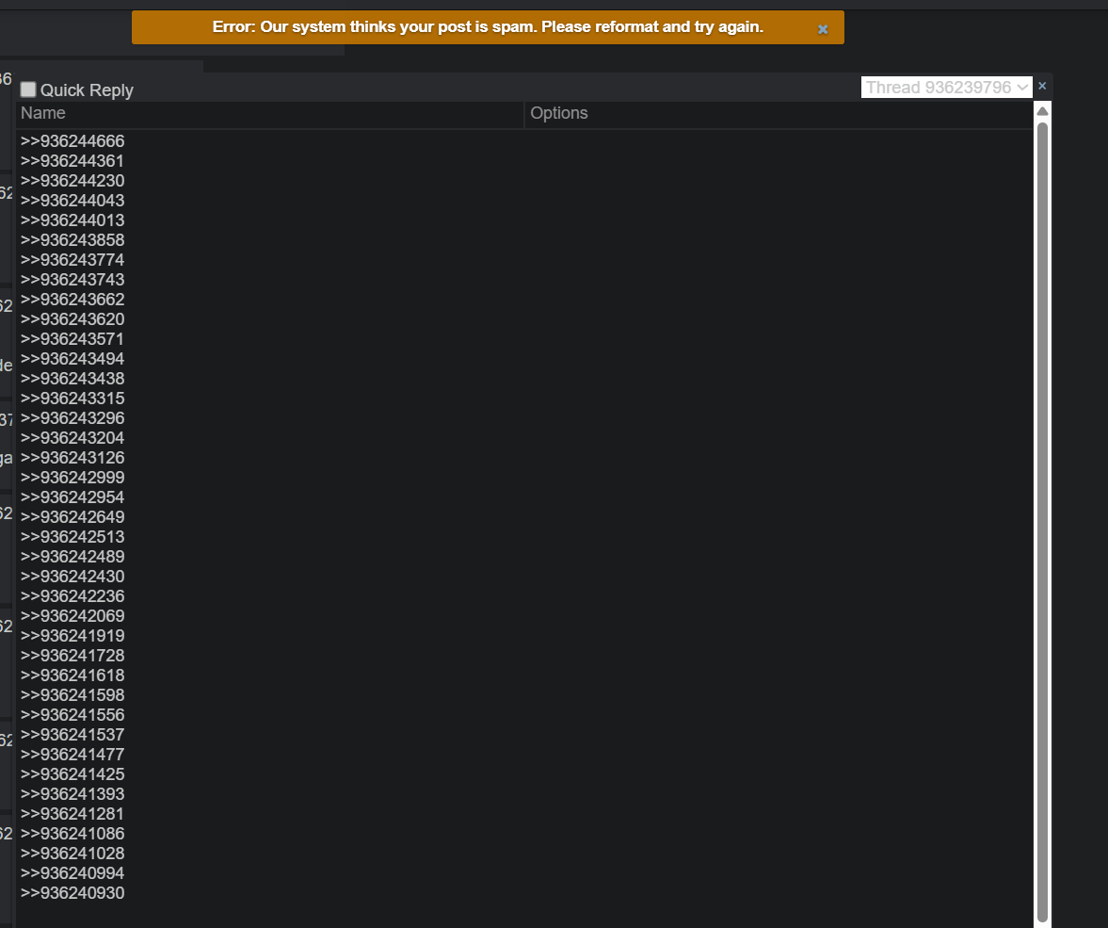Click quote line >>936243743
The width and height of the screenshot is (1108, 928).
pos(72,280)
